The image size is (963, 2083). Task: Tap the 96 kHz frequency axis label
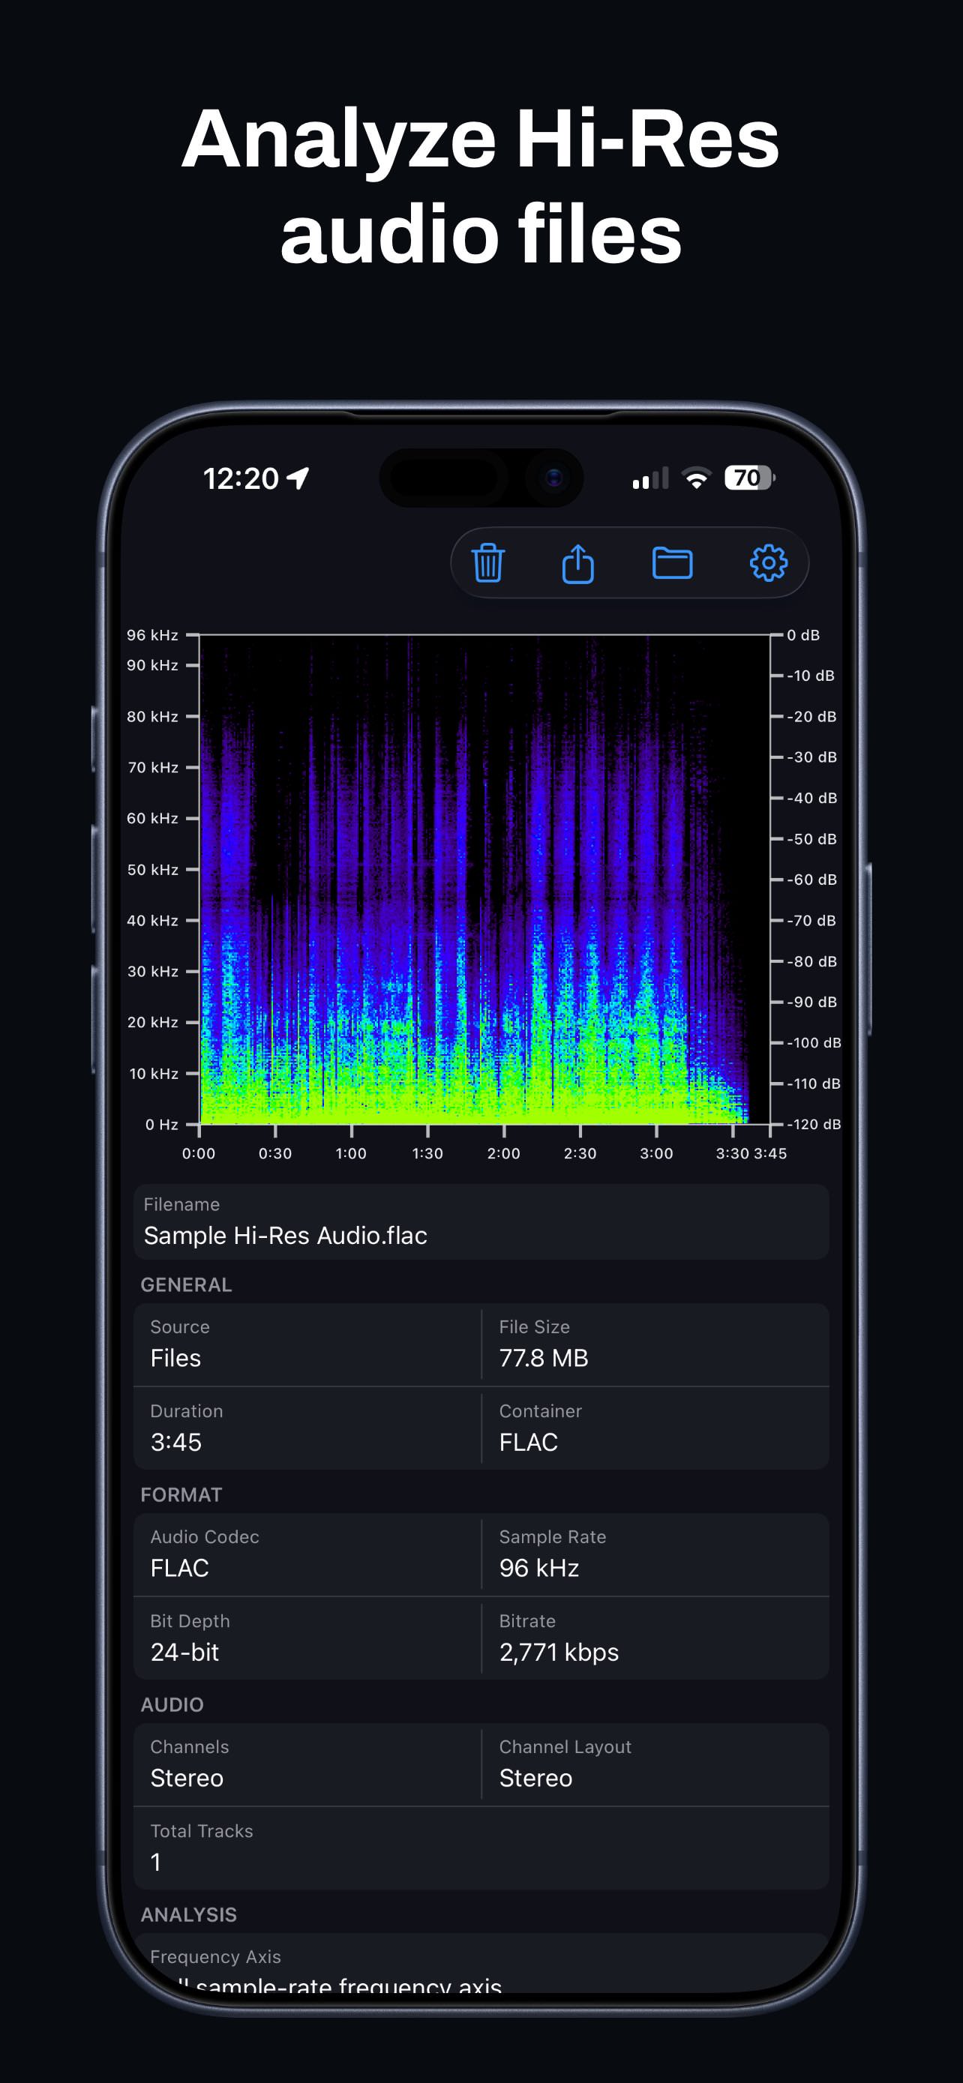tap(152, 636)
